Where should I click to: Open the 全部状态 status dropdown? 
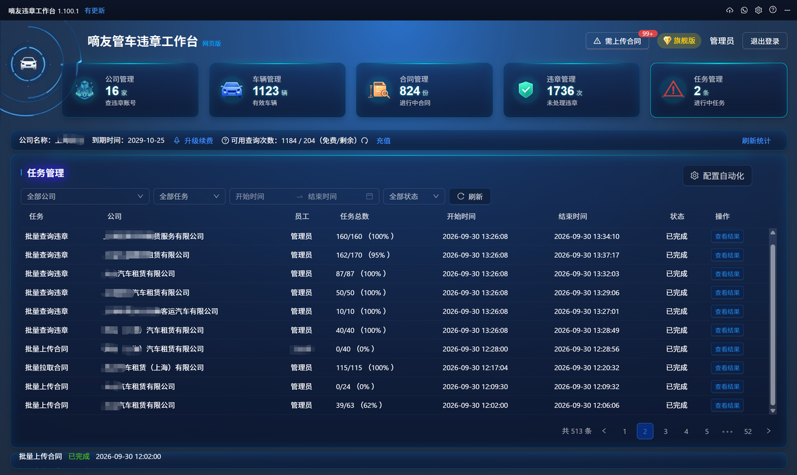(414, 196)
